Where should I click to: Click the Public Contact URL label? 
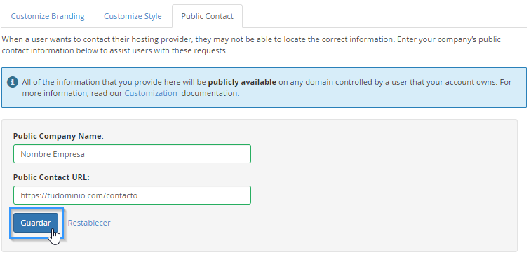point(51,177)
